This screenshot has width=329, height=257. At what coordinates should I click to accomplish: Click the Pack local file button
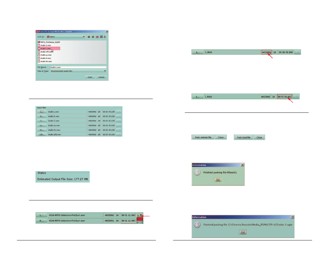click(x=243, y=138)
